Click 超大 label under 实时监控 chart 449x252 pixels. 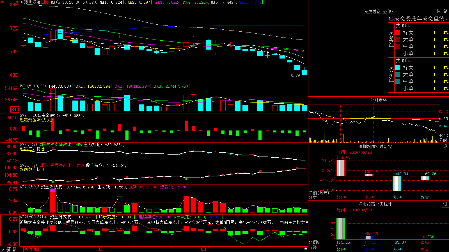425,197
